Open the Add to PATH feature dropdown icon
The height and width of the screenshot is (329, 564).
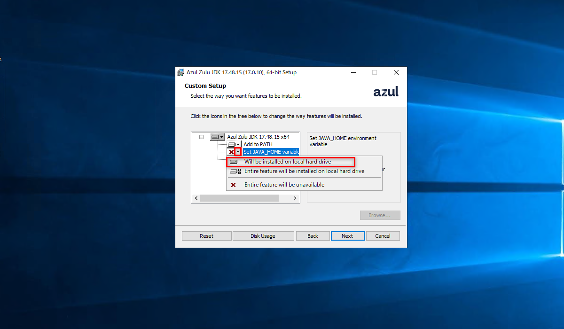pos(234,144)
